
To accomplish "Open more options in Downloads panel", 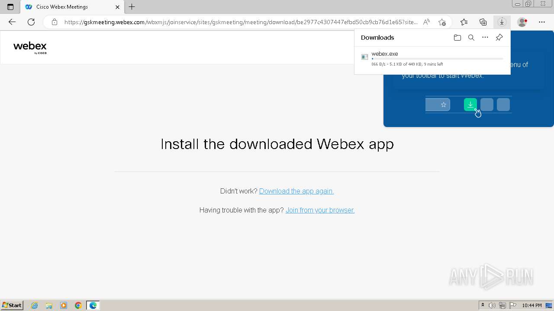I will 485,38.
